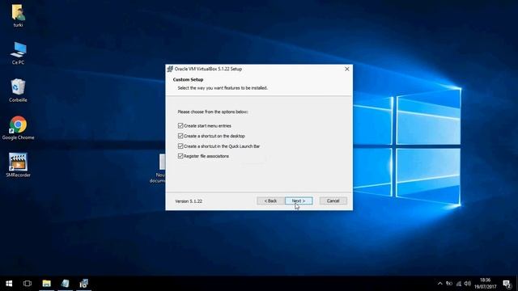Open the Windows Start menu
Image resolution: width=518 pixels, height=291 pixels.
tap(9, 284)
